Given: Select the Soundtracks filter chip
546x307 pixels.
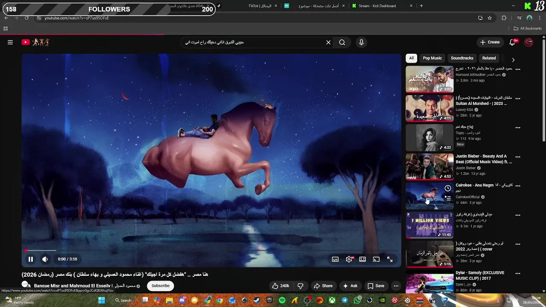Looking at the screenshot, I should [462, 58].
